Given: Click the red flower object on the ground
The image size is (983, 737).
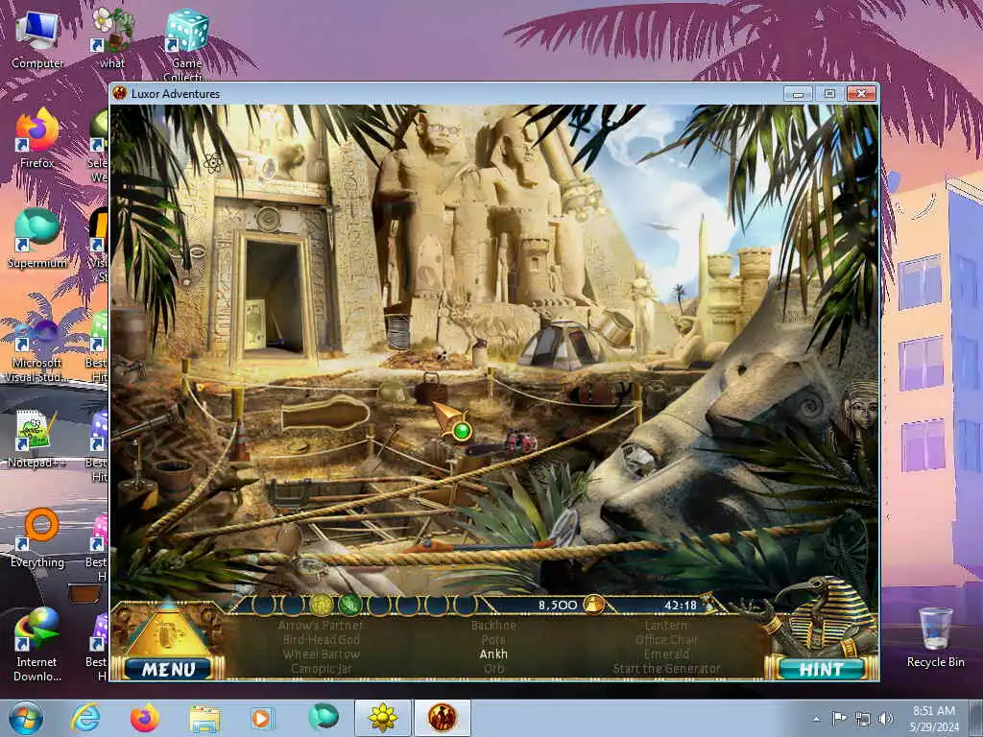Looking at the screenshot, I should pyautogui.click(x=521, y=441).
